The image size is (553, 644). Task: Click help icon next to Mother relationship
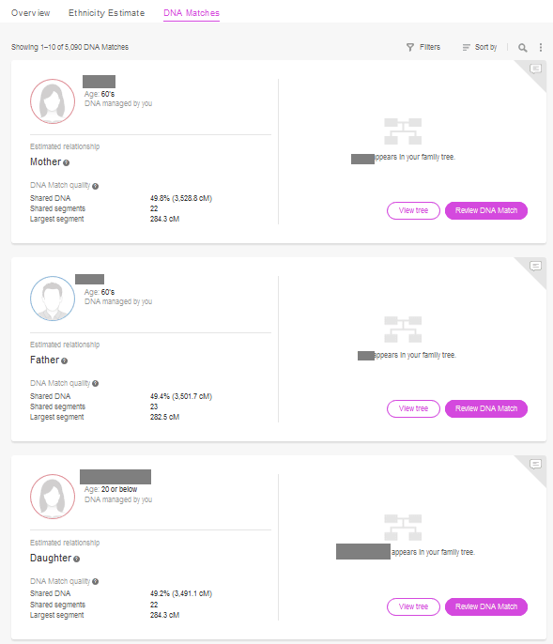click(66, 163)
